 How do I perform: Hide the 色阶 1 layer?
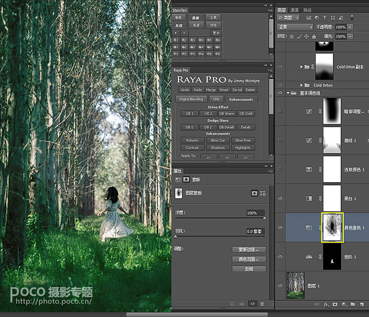tap(280, 256)
